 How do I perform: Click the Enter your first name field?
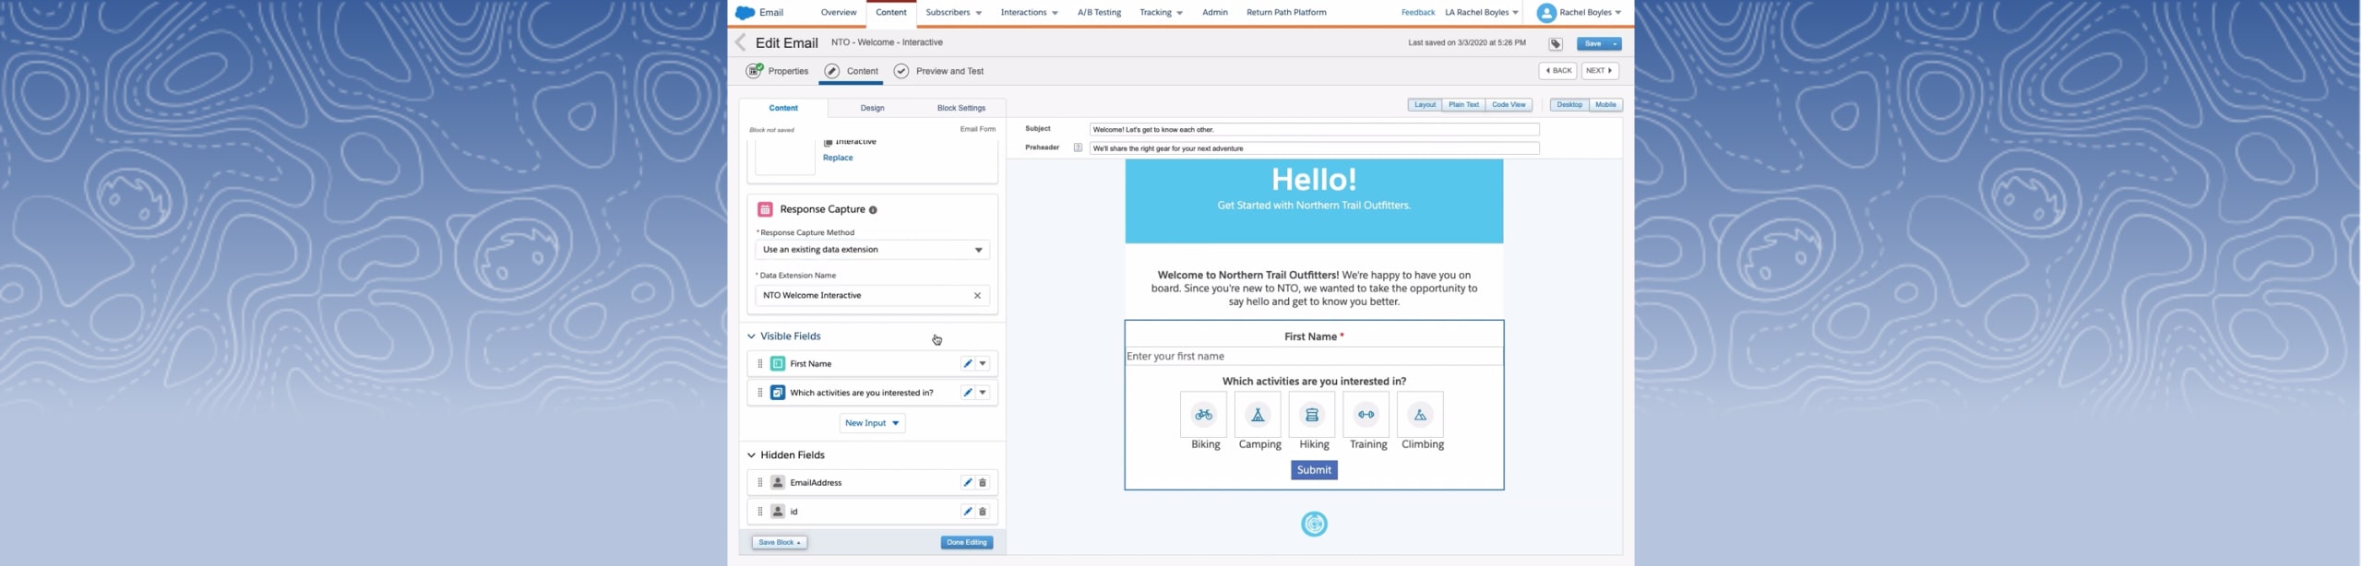pyautogui.click(x=1314, y=357)
